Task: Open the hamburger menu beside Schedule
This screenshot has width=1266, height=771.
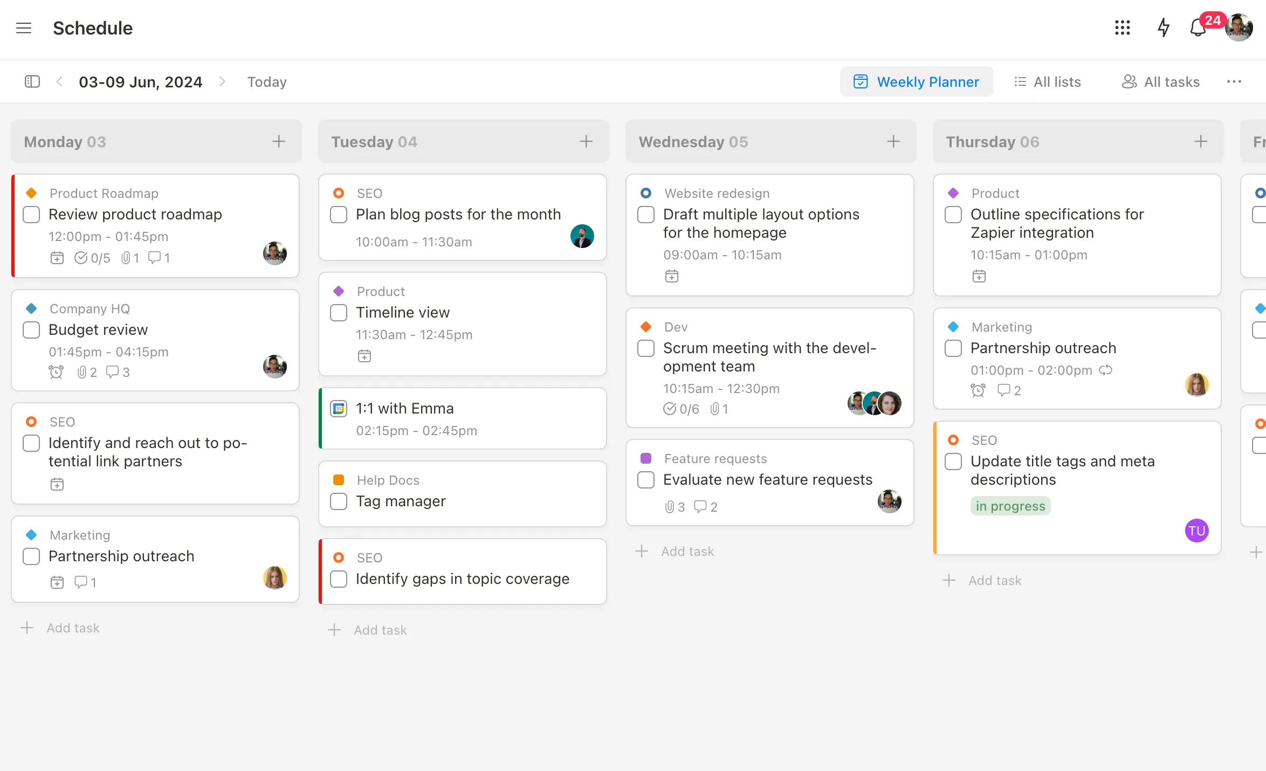Action: pos(24,28)
